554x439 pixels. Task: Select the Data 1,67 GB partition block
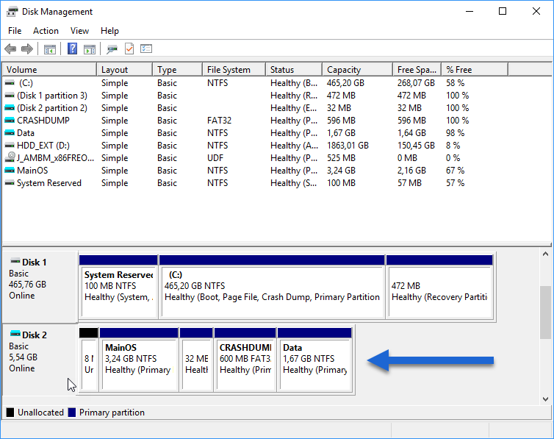pos(314,360)
